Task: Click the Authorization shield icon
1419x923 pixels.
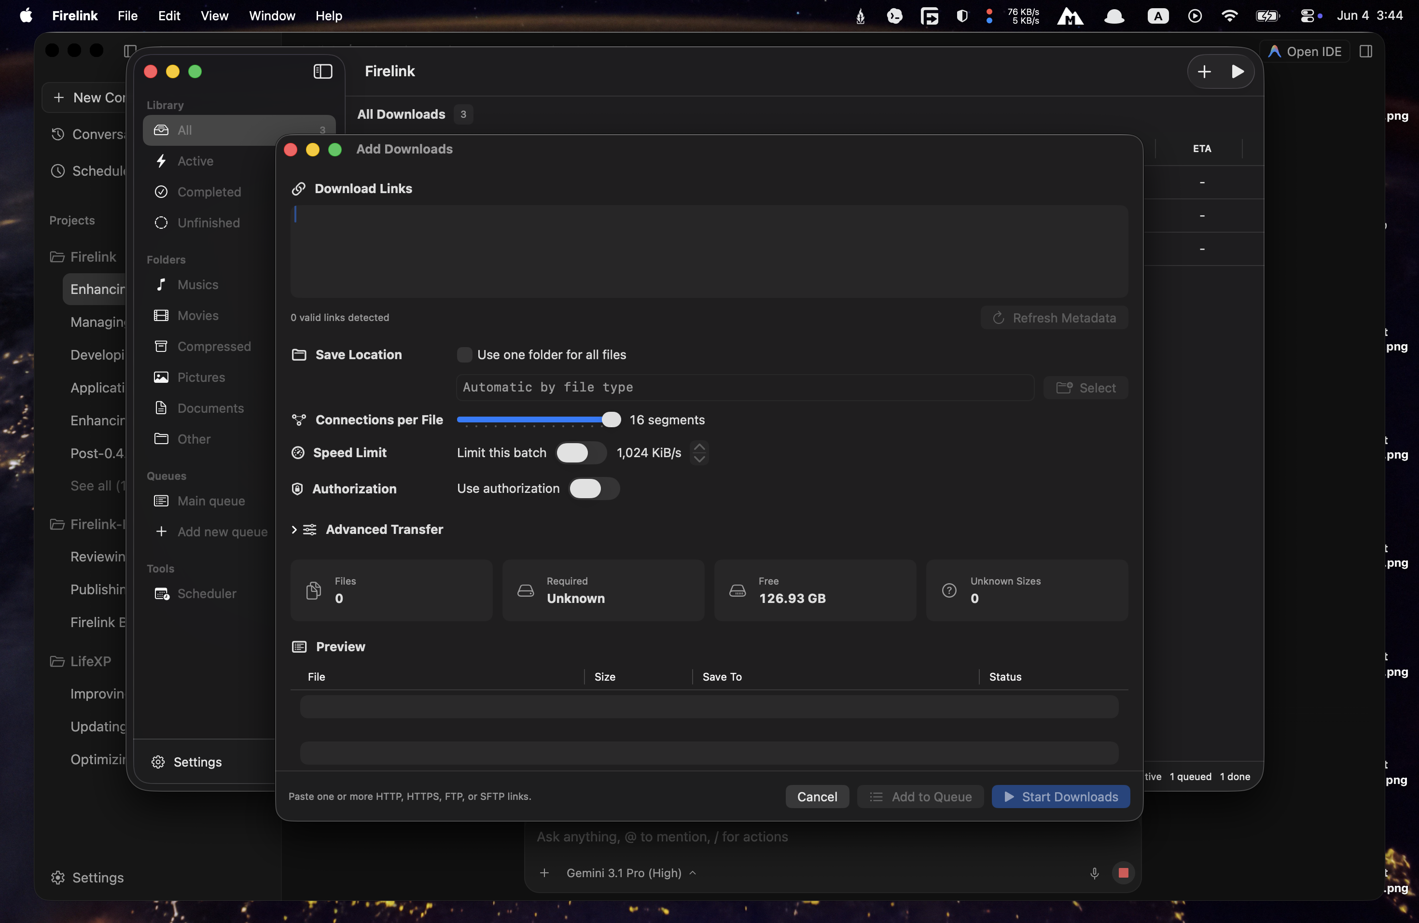Action: click(x=297, y=489)
